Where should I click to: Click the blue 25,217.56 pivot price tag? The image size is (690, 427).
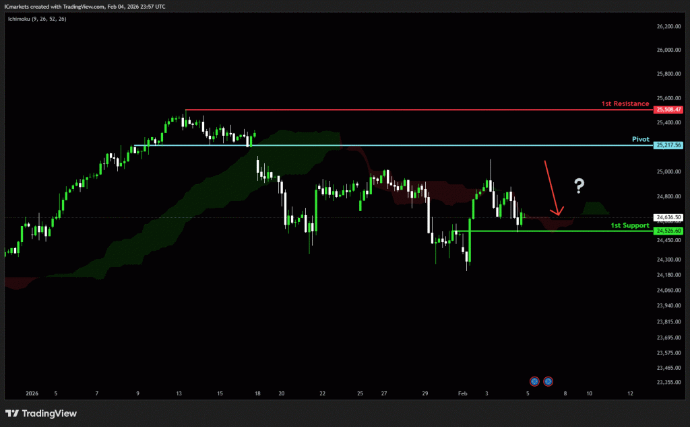tap(669, 145)
